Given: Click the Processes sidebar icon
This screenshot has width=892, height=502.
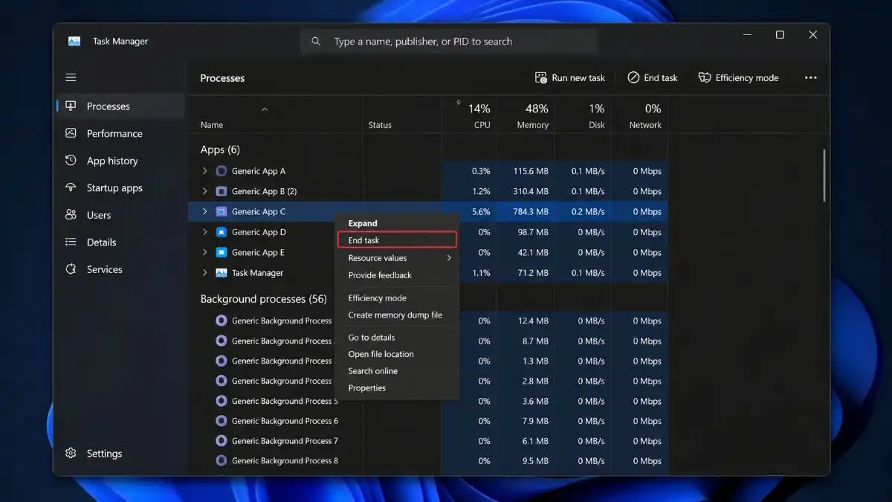Looking at the screenshot, I should click(x=71, y=106).
